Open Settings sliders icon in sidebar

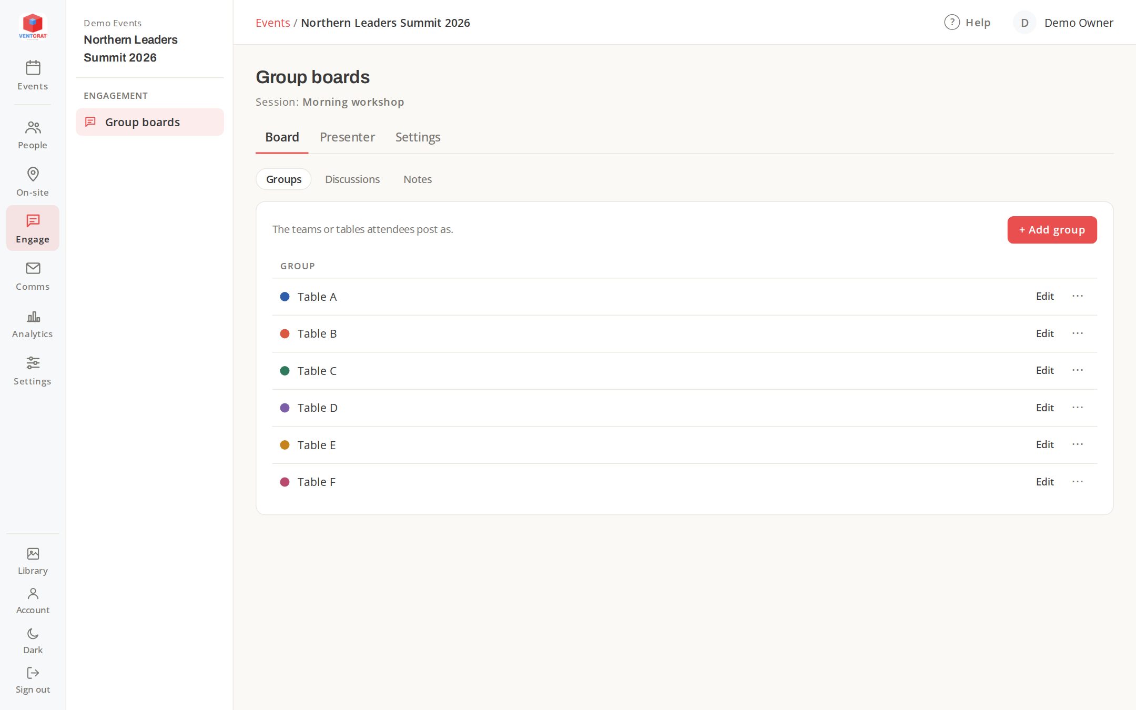[33, 363]
